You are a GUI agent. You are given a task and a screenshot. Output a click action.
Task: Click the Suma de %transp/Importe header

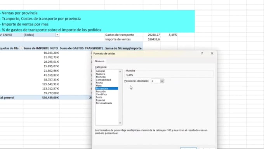point(123,48)
